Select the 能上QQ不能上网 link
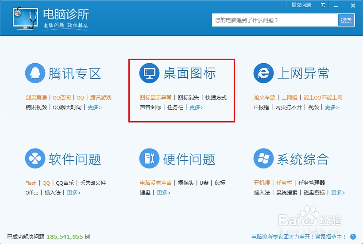Viewport: 363px width, 244px height. coord(323,98)
